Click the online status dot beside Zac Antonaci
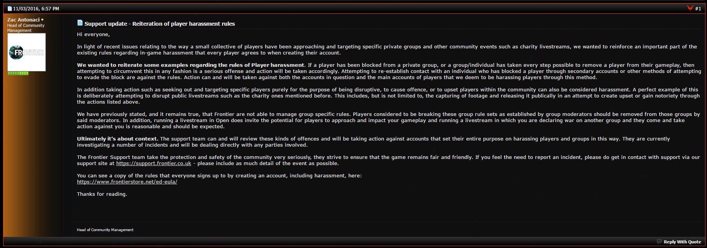 [42, 20]
